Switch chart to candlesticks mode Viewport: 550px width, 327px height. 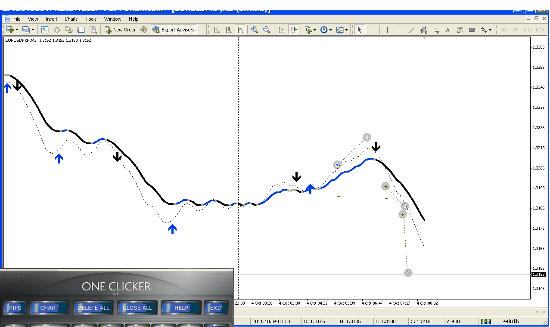228,30
